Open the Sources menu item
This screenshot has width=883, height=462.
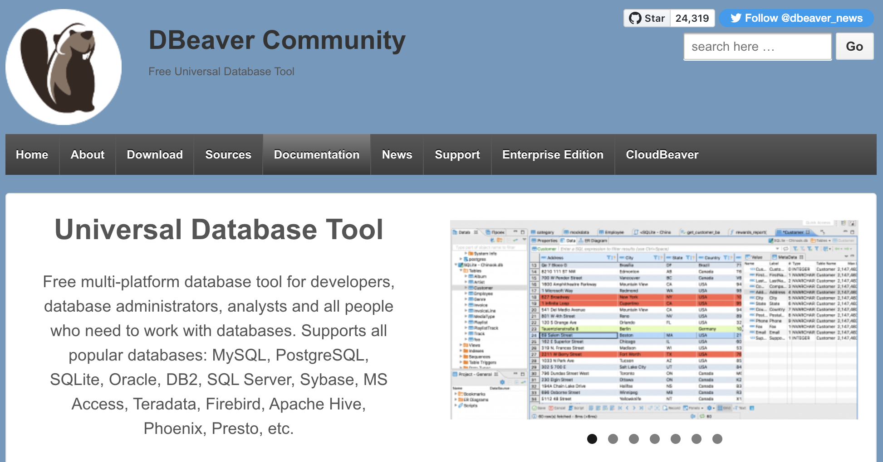click(x=228, y=154)
